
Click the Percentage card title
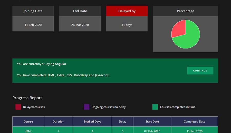(185, 11)
